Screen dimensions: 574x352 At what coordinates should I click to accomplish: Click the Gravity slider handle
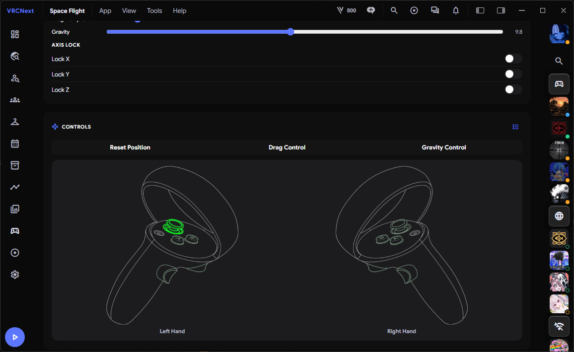click(290, 32)
